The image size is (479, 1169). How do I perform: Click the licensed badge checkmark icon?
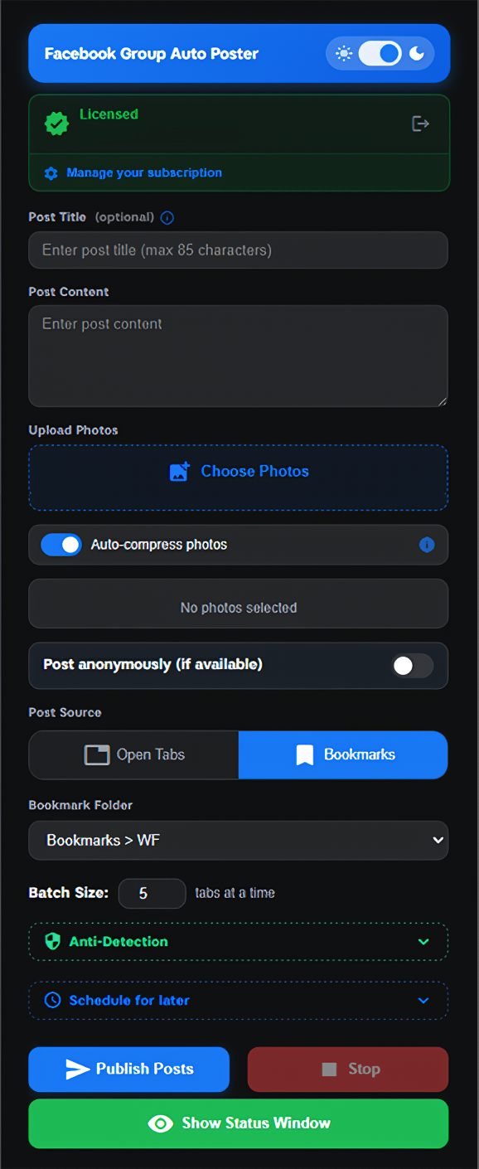pos(56,124)
